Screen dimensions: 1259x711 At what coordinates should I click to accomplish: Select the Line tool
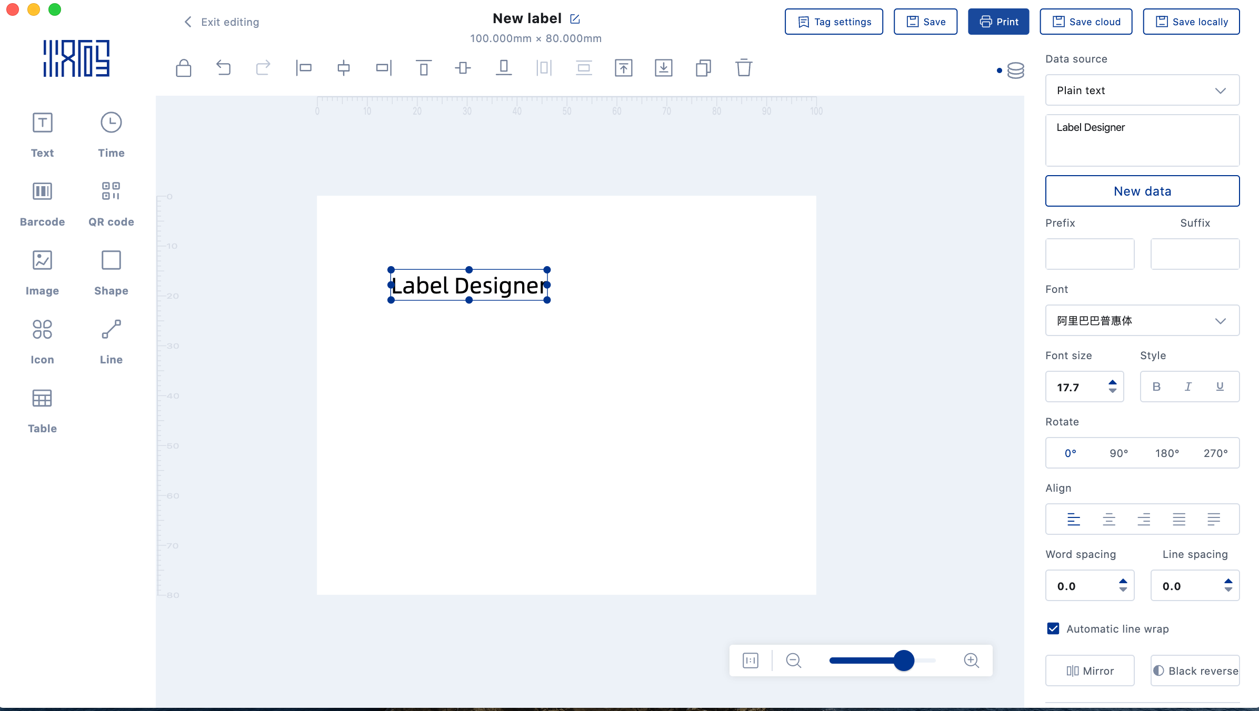pos(111,341)
